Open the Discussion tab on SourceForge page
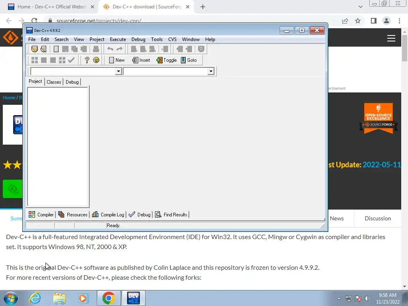This screenshot has width=408, height=306. click(x=378, y=218)
